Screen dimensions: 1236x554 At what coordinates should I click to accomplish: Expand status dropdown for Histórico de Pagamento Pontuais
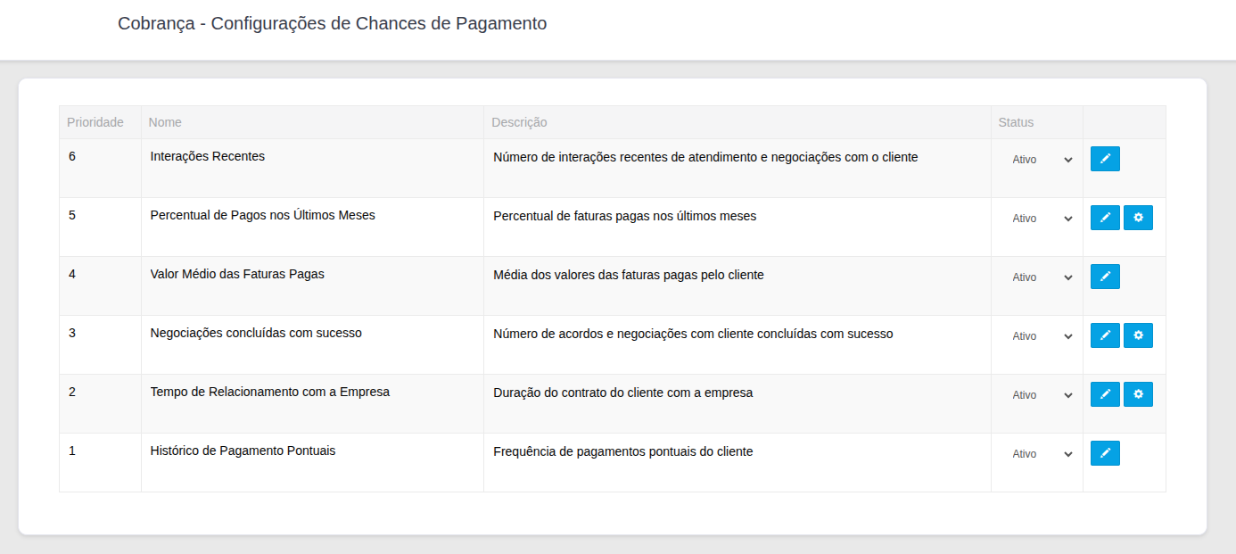click(x=1041, y=454)
